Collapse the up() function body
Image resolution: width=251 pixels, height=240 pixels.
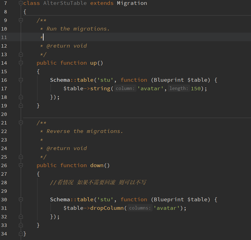point(21,63)
